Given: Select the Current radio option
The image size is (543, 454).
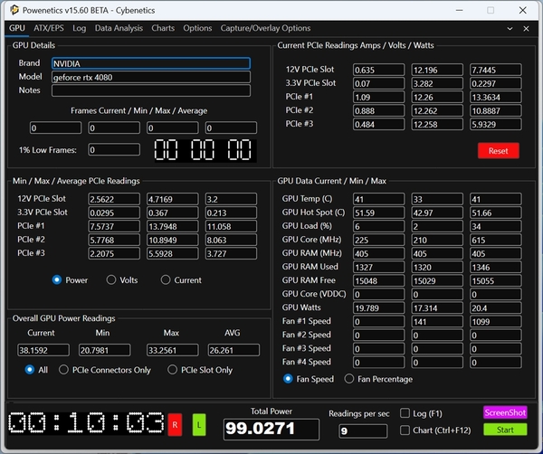Looking at the screenshot, I should 167,280.
